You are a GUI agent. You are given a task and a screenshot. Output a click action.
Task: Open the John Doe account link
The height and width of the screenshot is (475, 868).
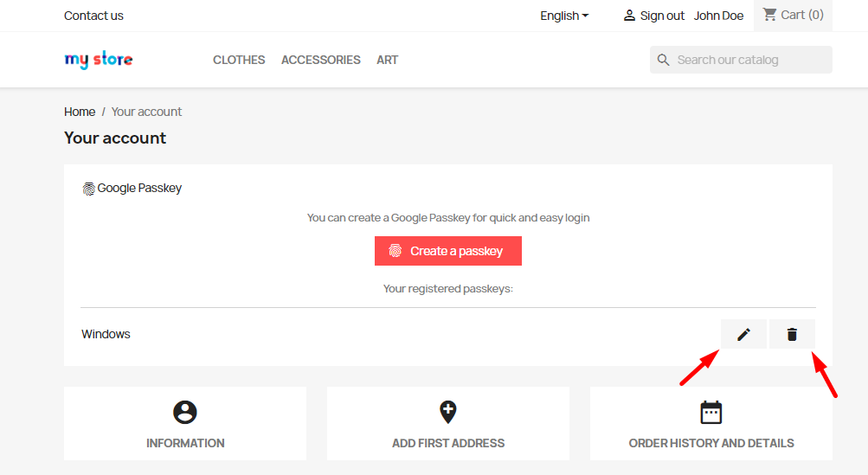point(718,16)
